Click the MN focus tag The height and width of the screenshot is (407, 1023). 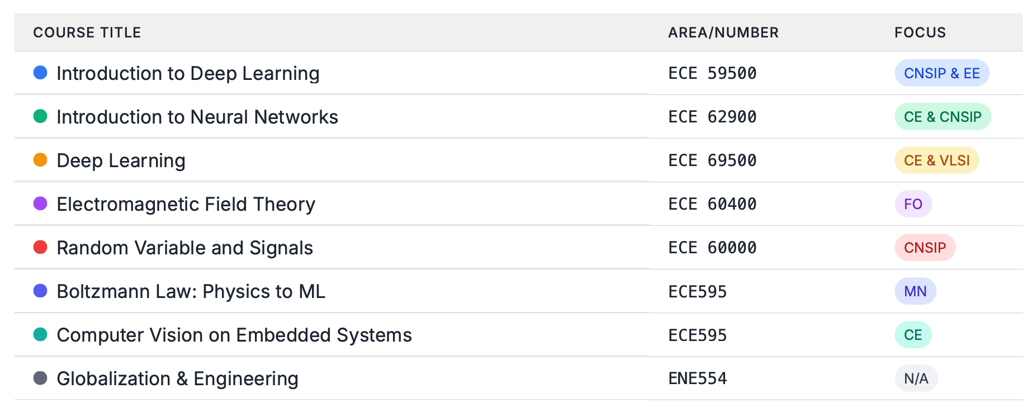pyautogui.click(x=915, y=291)
